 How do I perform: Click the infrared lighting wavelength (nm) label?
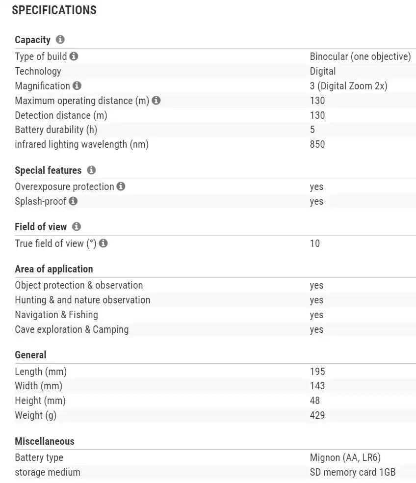(x=81, y=145)
